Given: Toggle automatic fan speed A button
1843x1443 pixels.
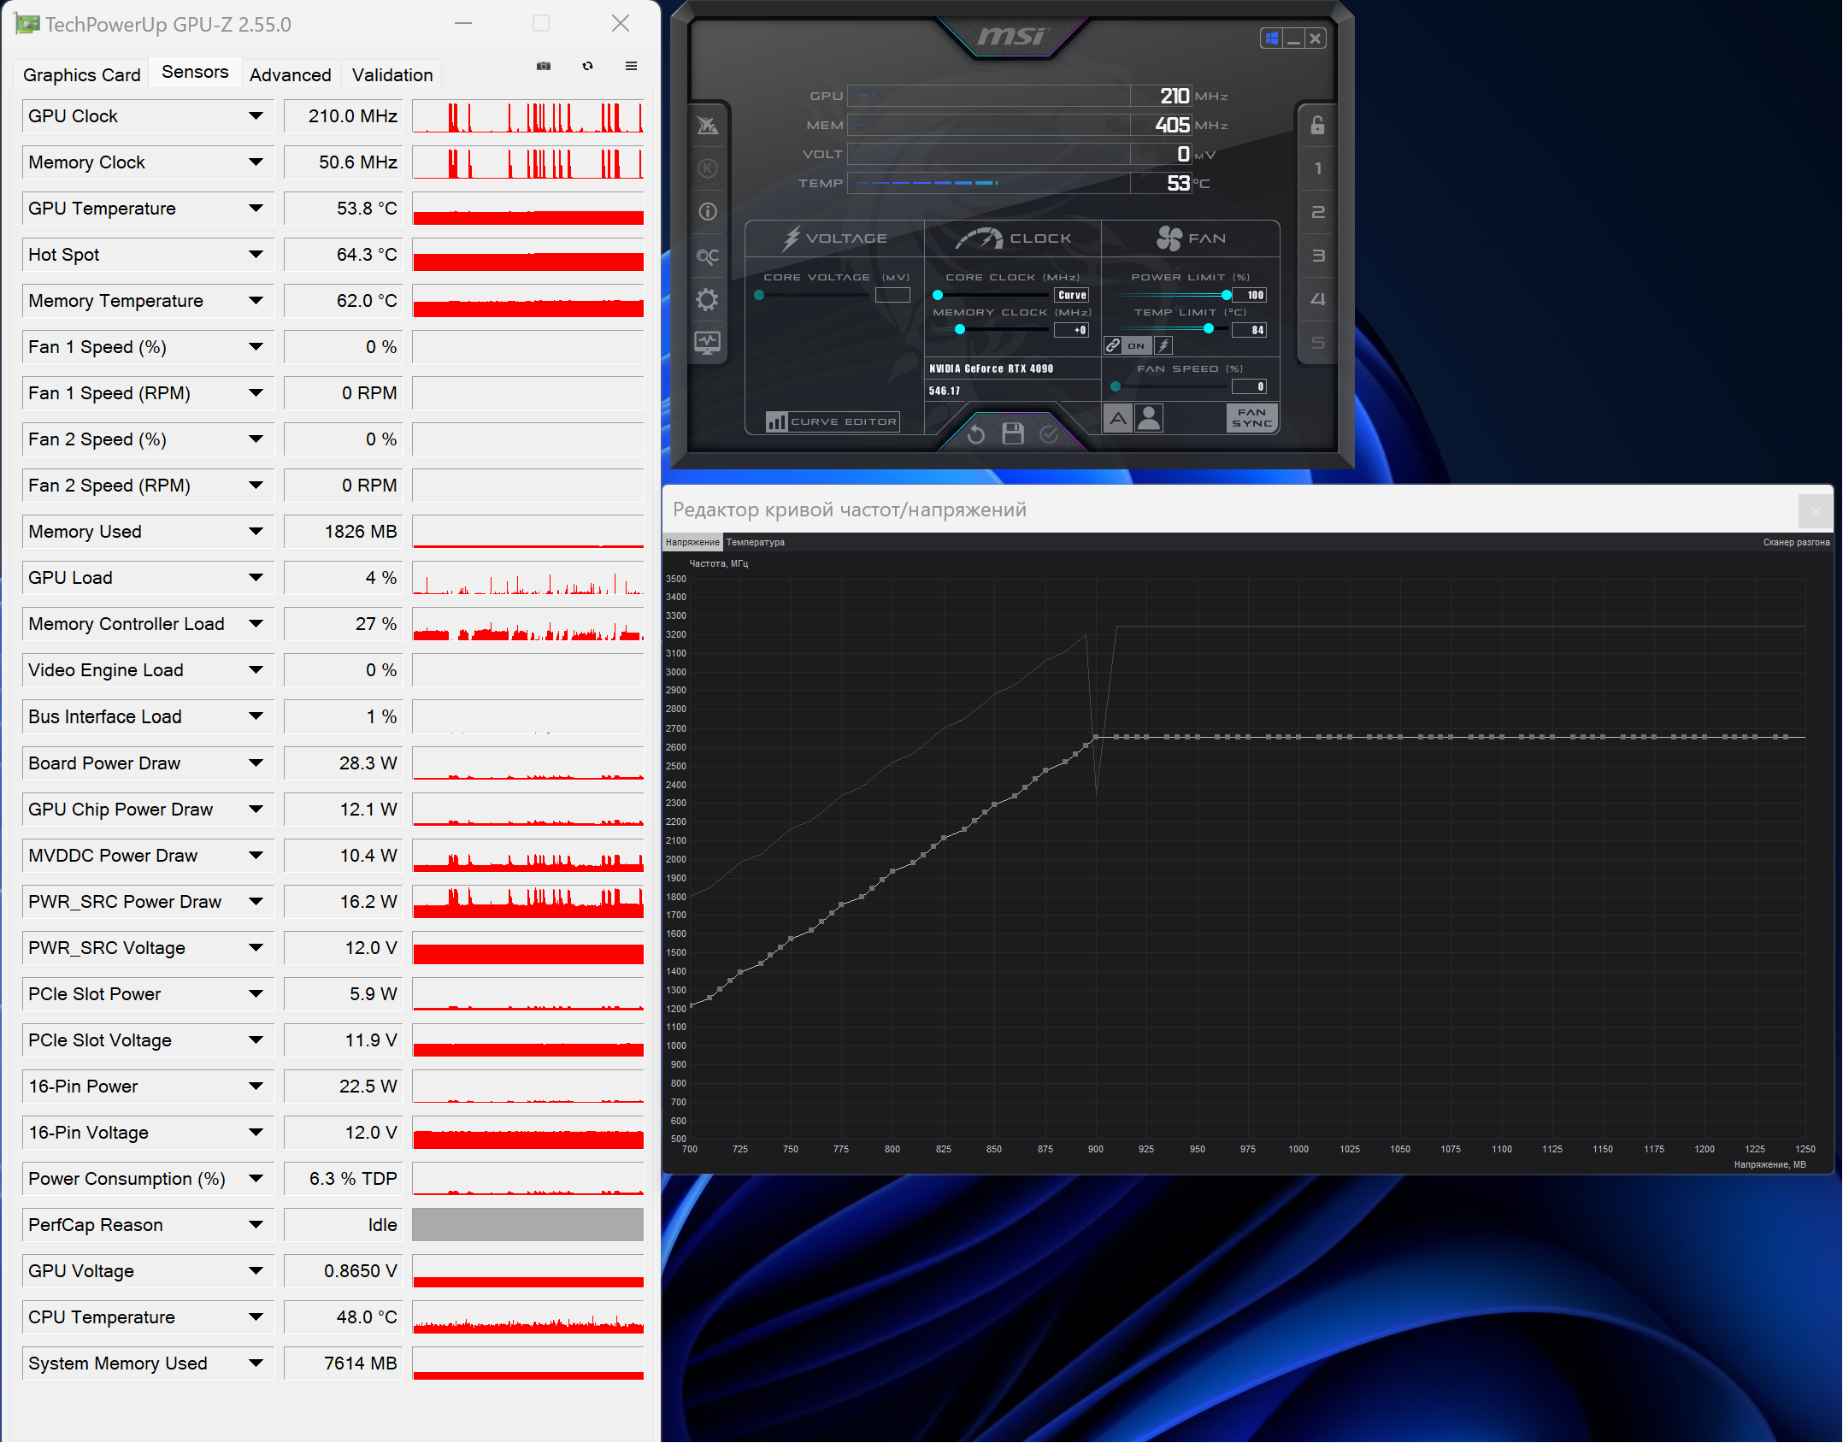Looking at the screenshot, I should coord(1117,419).
